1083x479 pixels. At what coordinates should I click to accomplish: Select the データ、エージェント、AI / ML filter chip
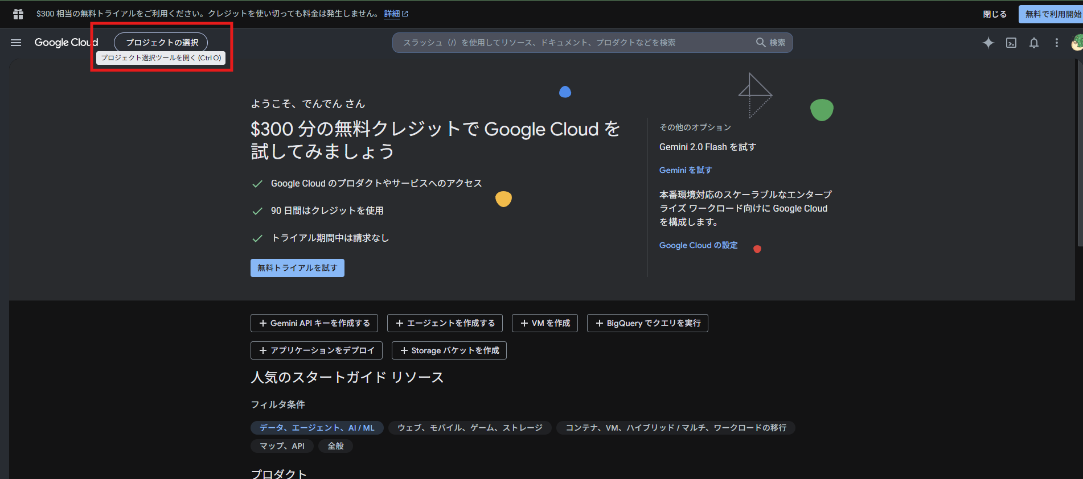tap(317, 428)
